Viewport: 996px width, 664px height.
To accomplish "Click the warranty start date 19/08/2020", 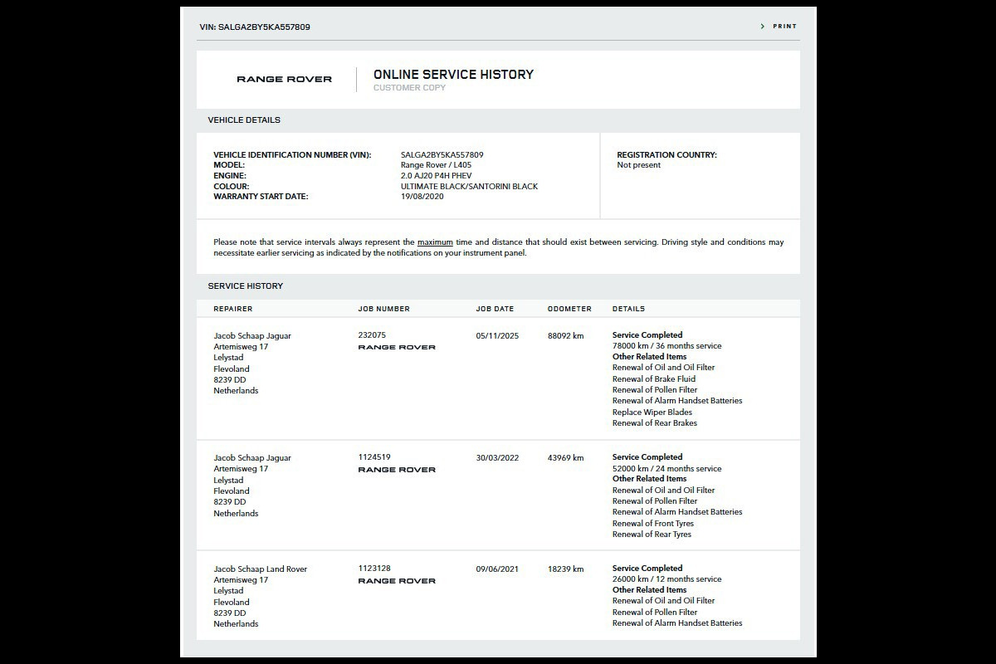I will [x=422, y=197].
